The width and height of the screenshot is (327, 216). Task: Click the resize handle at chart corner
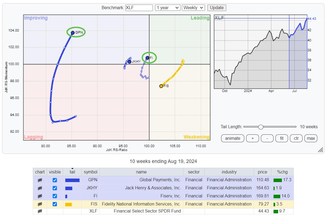321,150
